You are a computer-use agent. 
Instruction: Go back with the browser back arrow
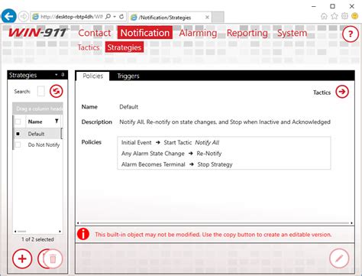[9, 17]
